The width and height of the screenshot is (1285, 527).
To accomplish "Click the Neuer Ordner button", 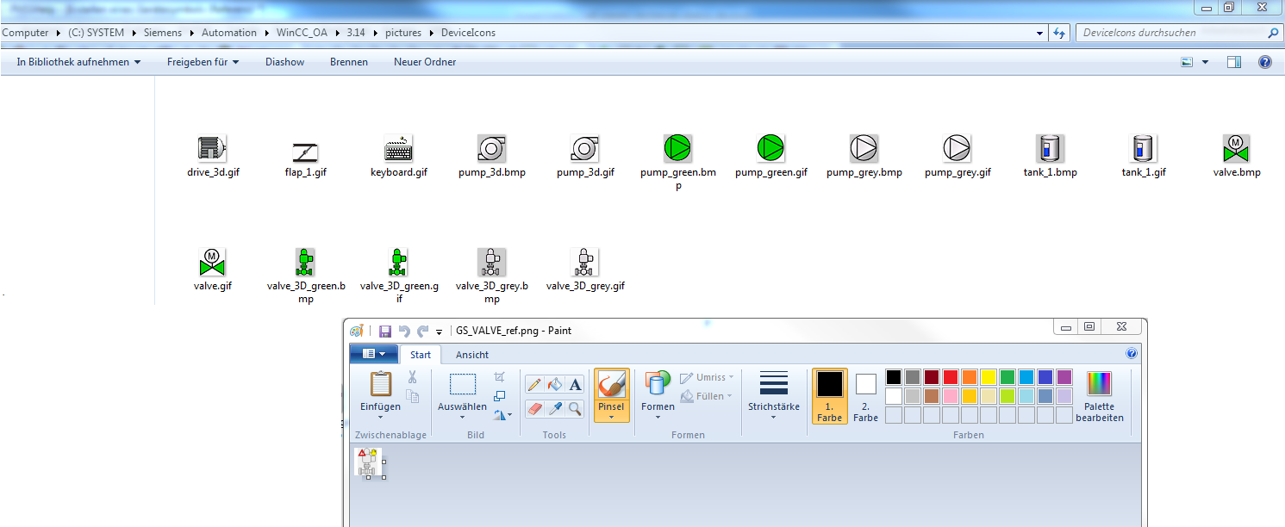I will (x=425, y=62).
